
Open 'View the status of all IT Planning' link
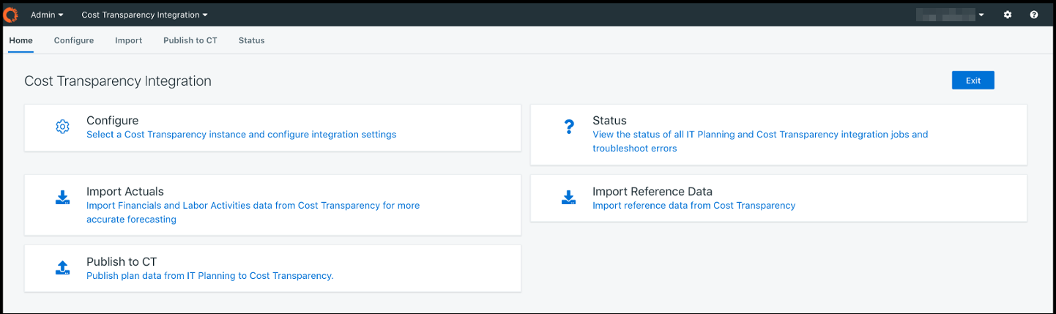point(760,141)
